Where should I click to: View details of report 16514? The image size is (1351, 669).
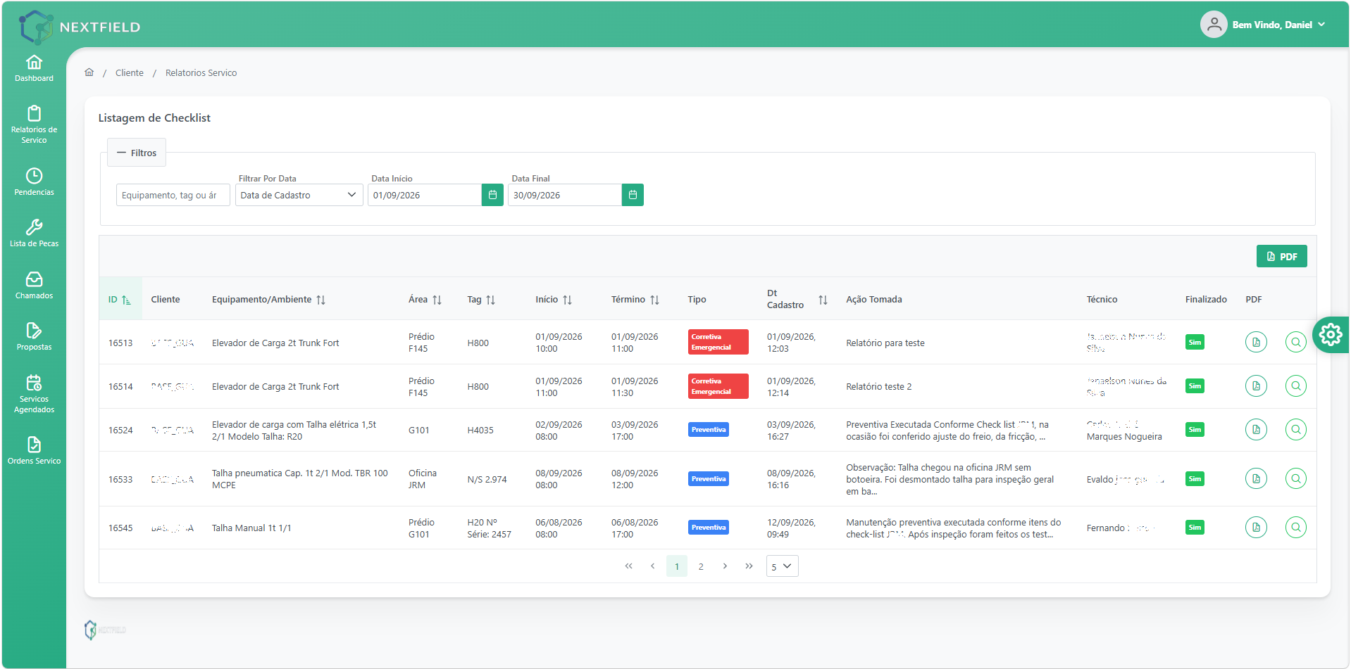[x=1295, y=386]
